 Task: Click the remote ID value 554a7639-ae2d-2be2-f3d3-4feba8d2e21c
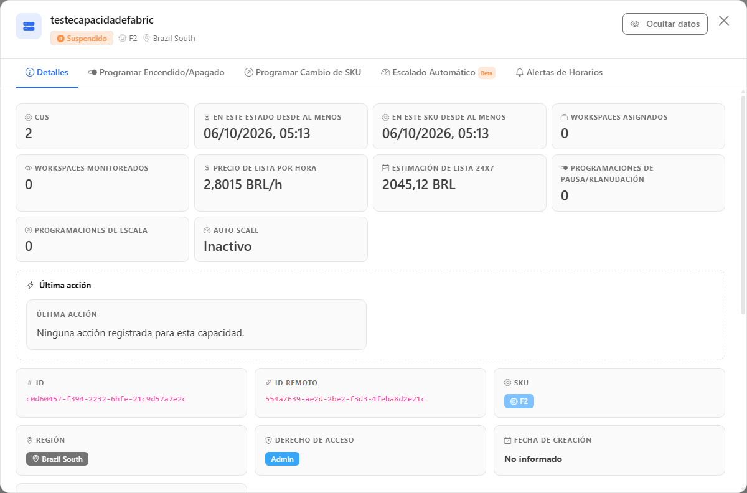pyautogui.click(x=345, y=399)
